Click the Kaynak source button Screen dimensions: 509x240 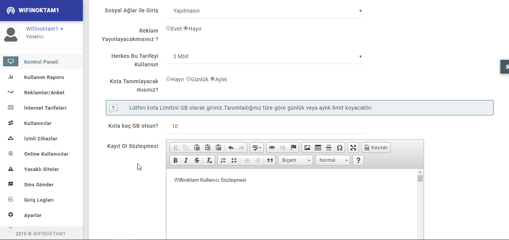click(376, 148)
